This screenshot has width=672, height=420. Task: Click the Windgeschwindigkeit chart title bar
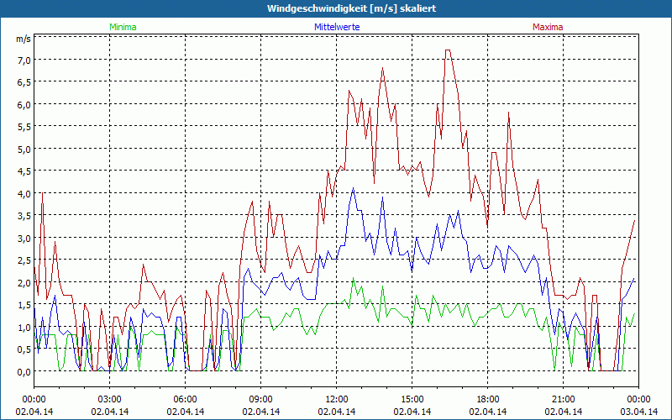click(x=336, y=8)
